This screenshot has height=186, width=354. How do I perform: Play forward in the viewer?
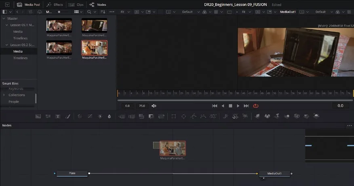(238, 106)
